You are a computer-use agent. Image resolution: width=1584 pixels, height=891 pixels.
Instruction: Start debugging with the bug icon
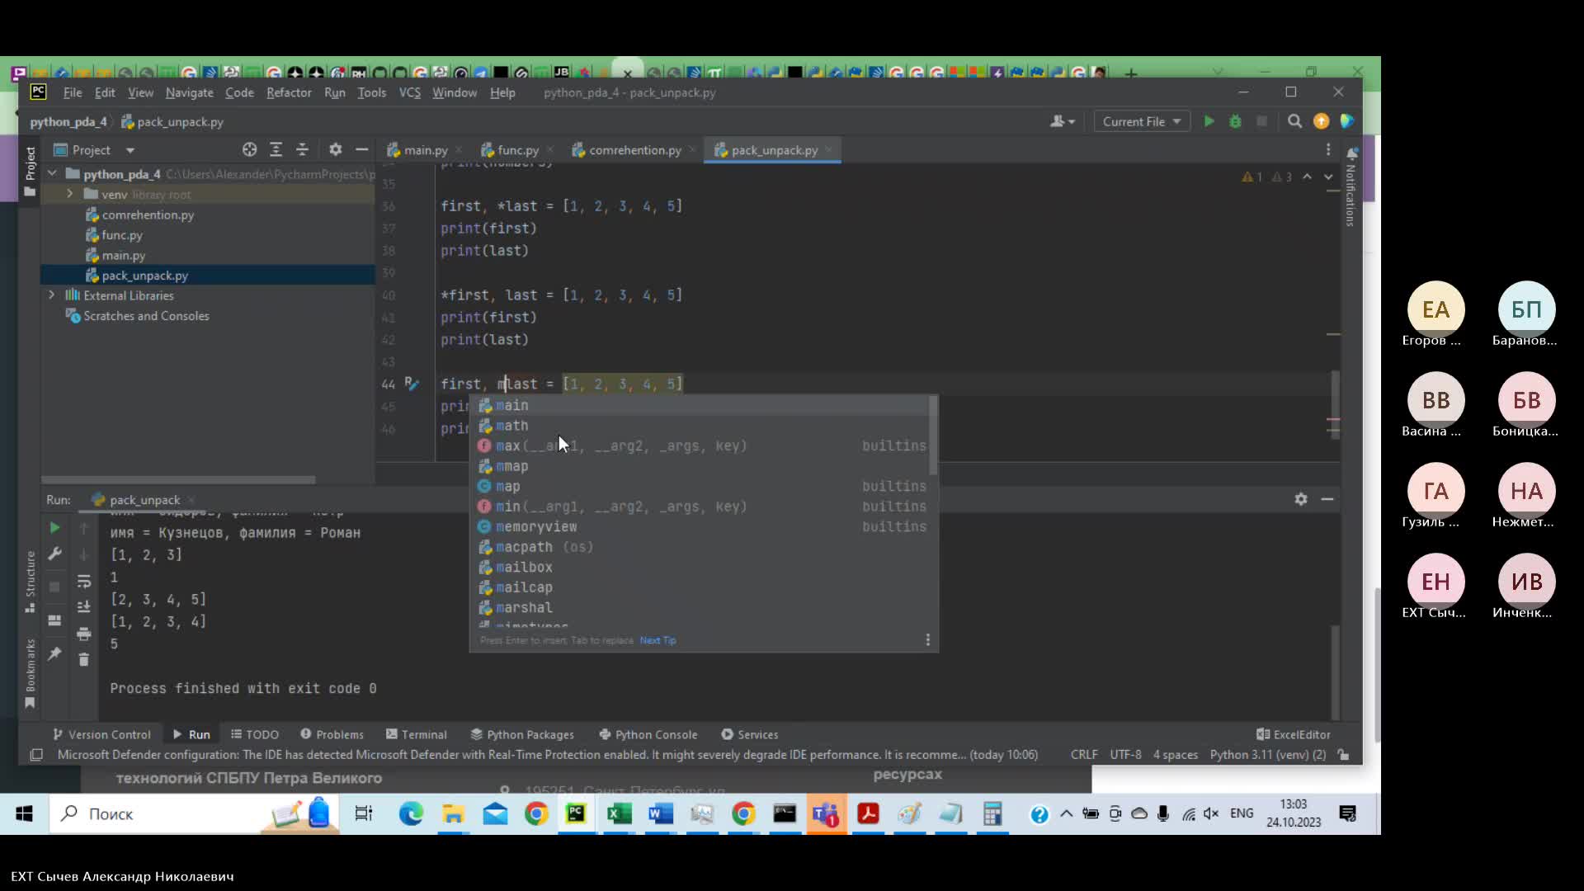[x=1235, y=121]
